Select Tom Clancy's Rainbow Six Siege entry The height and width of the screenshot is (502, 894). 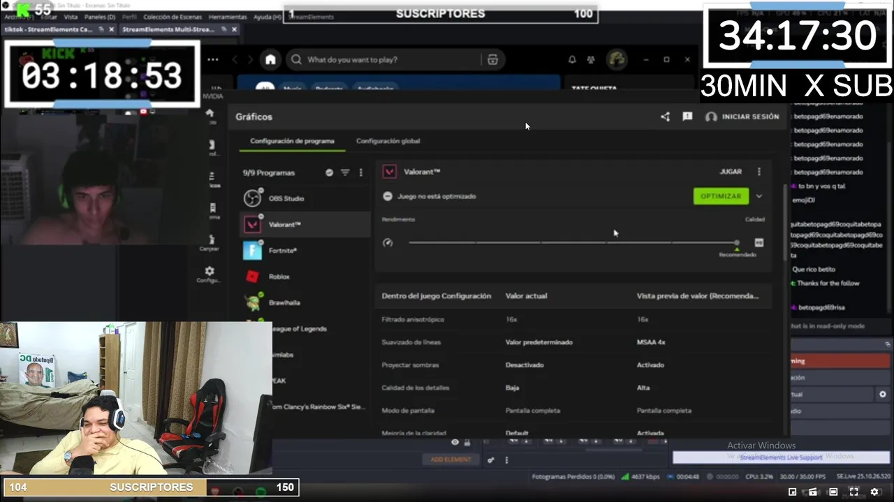(318, 407)
